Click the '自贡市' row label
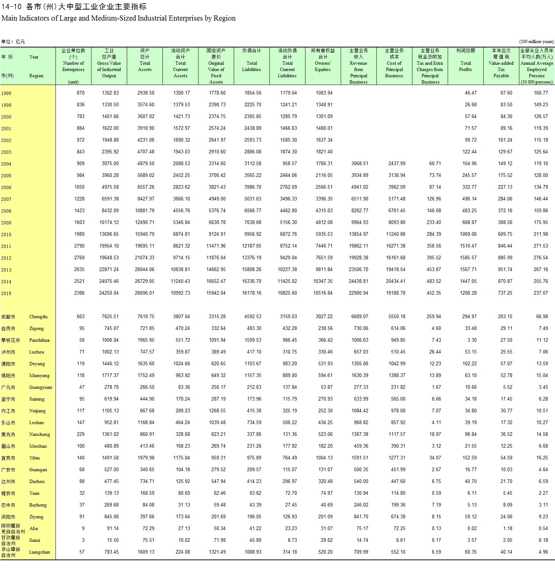 (8, 328)
